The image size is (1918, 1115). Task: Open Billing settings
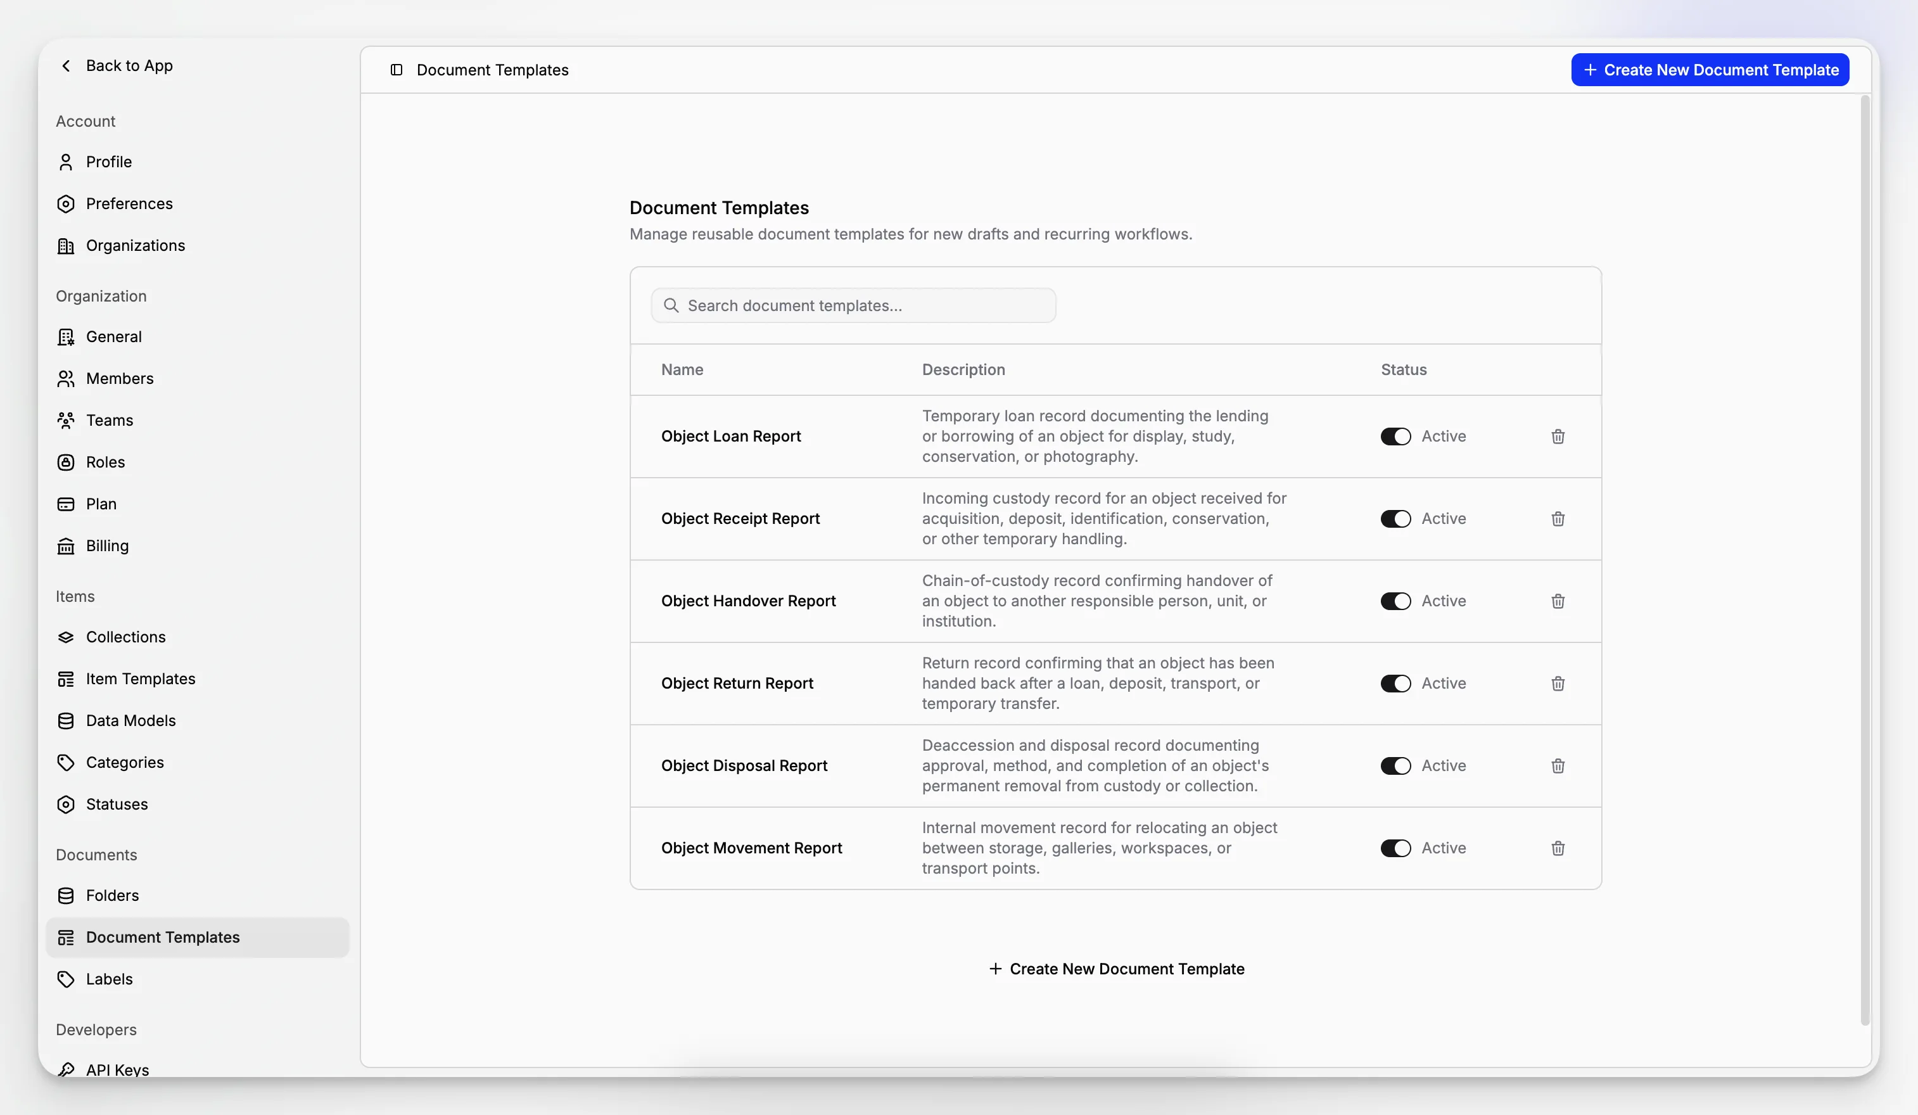[198, 547]
